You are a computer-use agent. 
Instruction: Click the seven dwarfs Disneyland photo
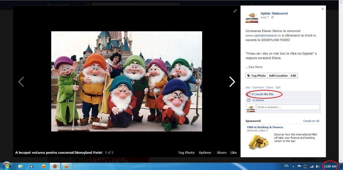coord(127,81)
